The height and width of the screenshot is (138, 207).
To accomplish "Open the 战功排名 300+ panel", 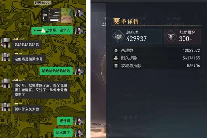I will pyautogui.click(x=183, y=36).
